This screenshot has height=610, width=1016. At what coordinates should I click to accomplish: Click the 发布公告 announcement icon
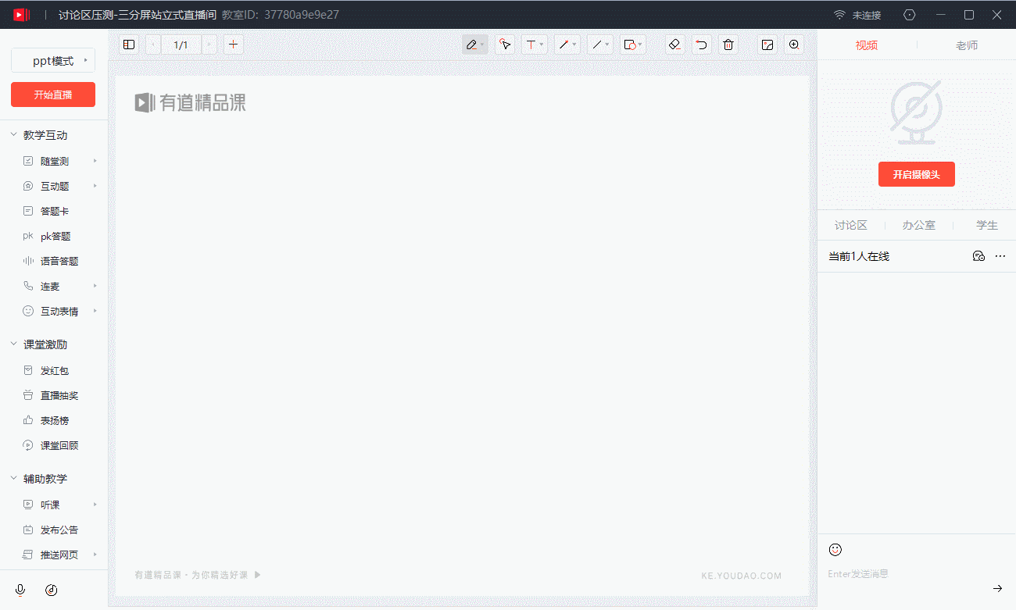[x=28, y=530]
